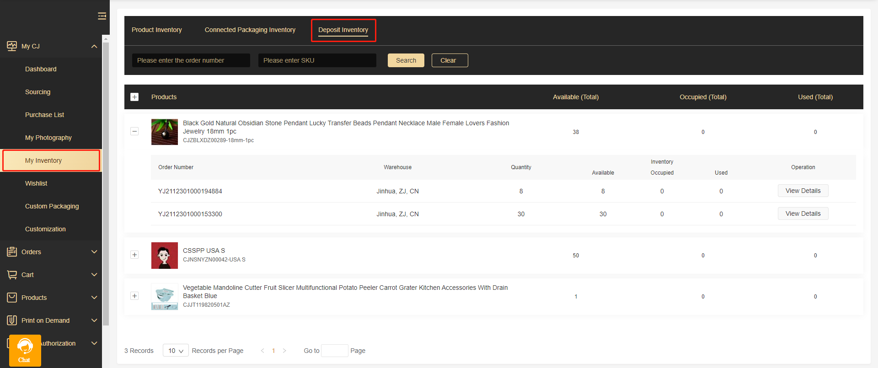
Task: Click the Orders clipboard icon
Action: click(12, 252)
